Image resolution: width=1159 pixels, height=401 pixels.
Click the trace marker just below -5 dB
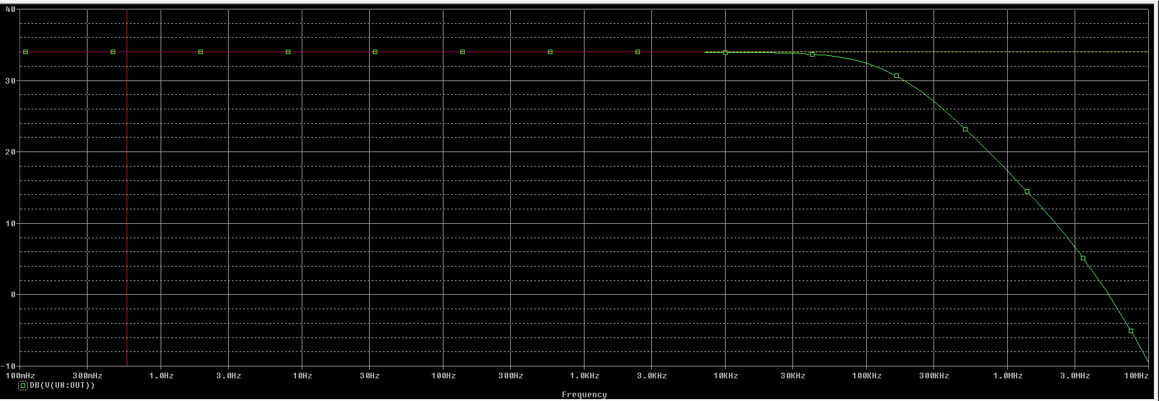click(1131, 331)
